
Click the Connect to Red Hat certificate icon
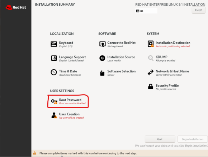pos(102,44)
